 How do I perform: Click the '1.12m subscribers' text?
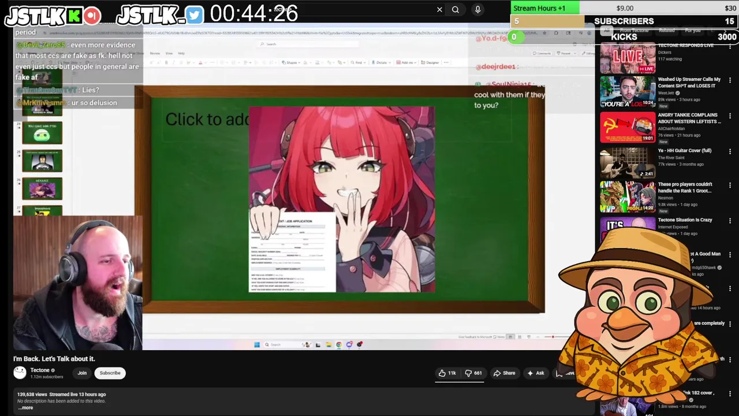[47, 377]
